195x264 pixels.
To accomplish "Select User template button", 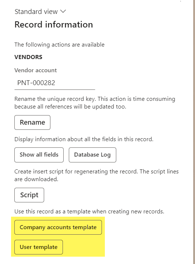I will [39, 247].
